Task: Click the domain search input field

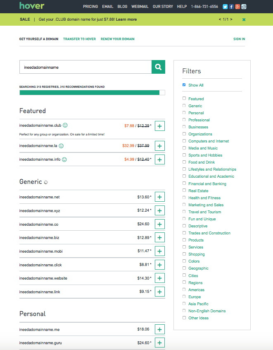Action: pyautogui.click(x=85, y=67)
